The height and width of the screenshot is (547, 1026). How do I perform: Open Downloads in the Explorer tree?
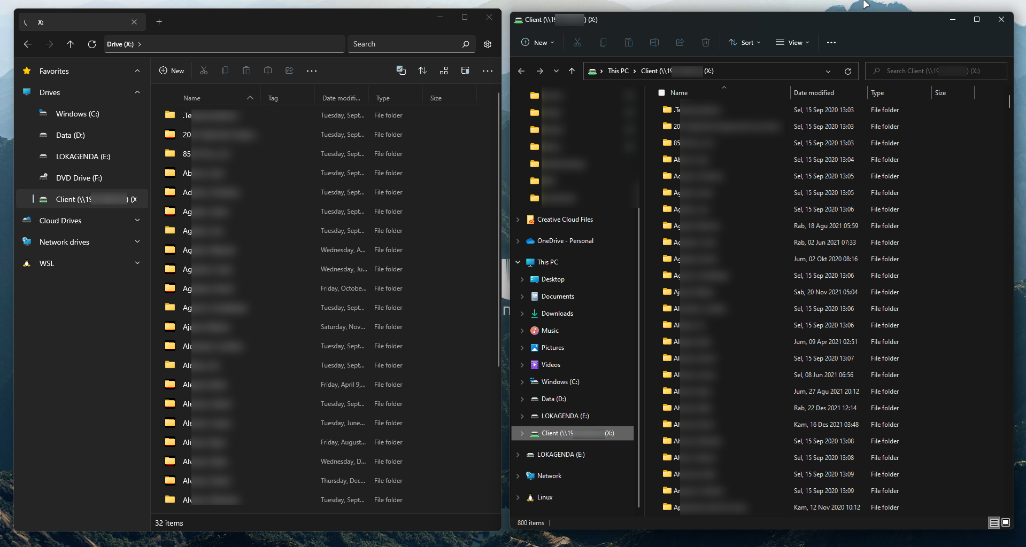coord(557,314)
